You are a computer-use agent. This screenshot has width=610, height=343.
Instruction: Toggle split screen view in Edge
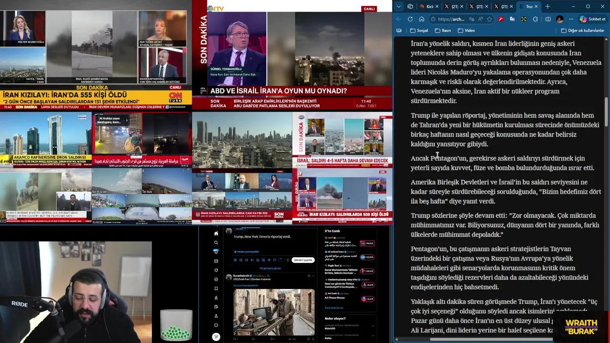tap(548, 19)
